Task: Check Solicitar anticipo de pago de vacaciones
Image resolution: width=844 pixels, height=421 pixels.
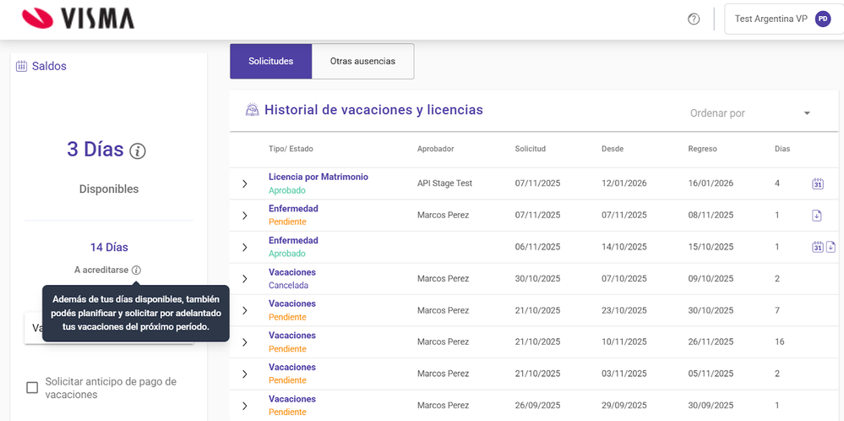Action: pos(32,388)
